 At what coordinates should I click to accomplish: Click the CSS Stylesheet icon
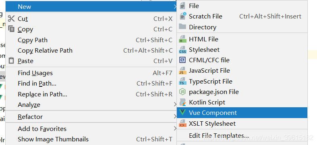coord(182,49)
